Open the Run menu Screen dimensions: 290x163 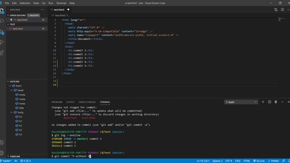point(51,3)
